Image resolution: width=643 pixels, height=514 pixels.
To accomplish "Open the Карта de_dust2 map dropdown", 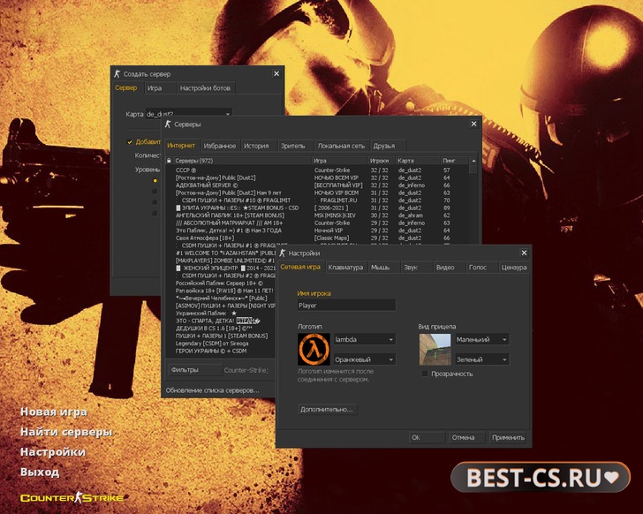I will click(189, 114).
